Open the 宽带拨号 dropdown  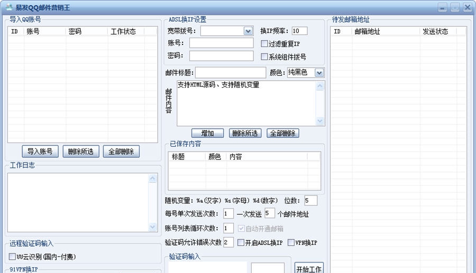[248, 31]
